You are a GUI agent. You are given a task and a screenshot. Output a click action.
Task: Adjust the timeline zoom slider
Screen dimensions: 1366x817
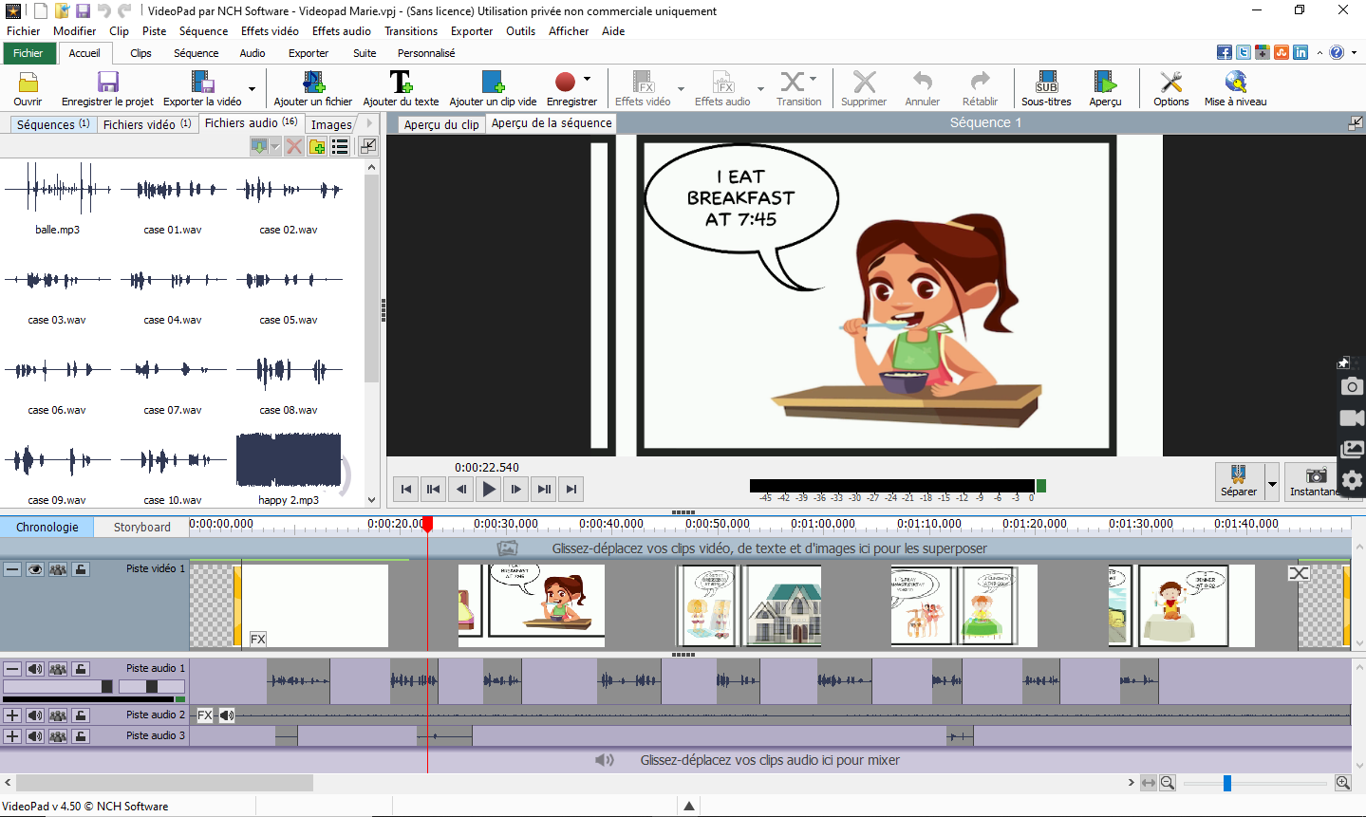coord(1226,783)
